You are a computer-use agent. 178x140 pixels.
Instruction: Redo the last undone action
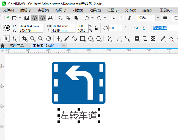pyautogui.click(x=99, y=18)
